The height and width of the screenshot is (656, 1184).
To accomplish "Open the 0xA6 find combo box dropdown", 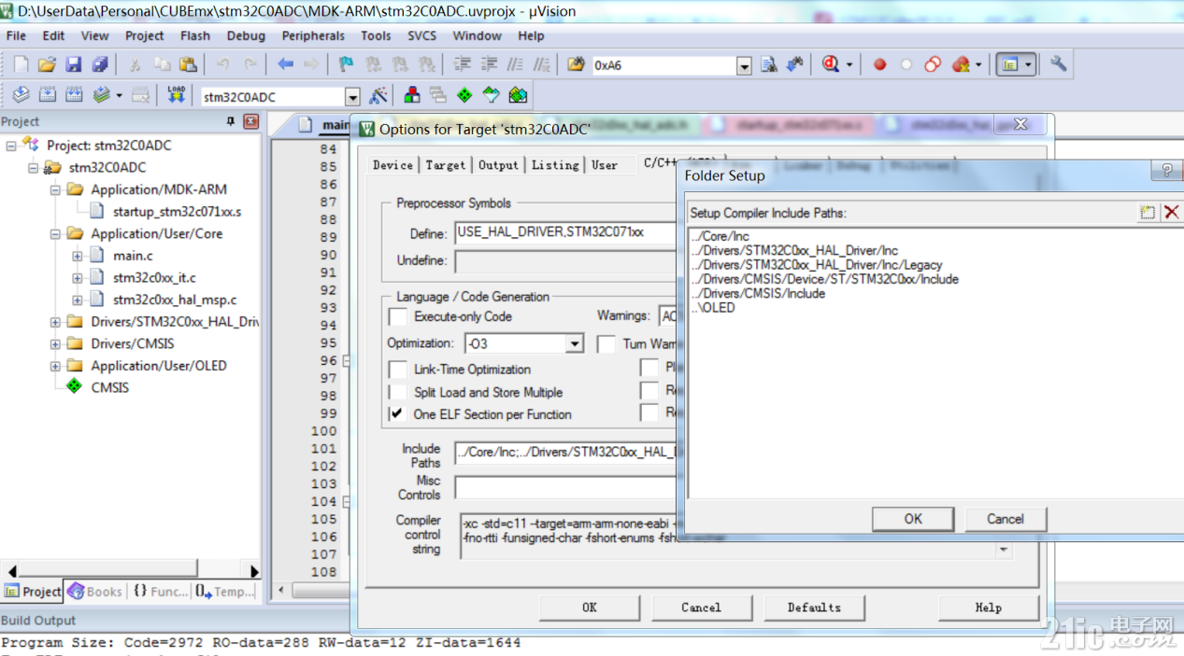I will pos(744,65).
